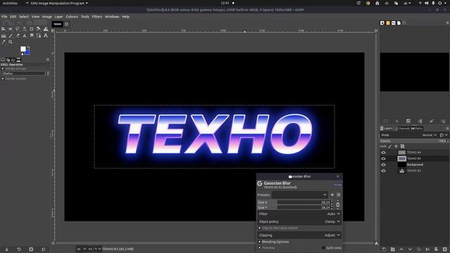Toggle chain link between Size X and Y
Screen dimensions: 450x253
coord(337,205)
